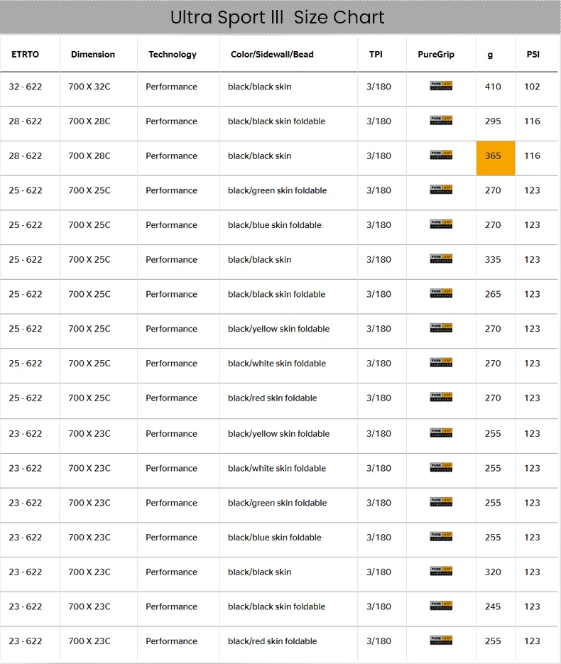The width and height of the screenshot is (561, 664).
Task: Click PureGrip icon in the 295 g row
Action: click(x=441, y=120)
